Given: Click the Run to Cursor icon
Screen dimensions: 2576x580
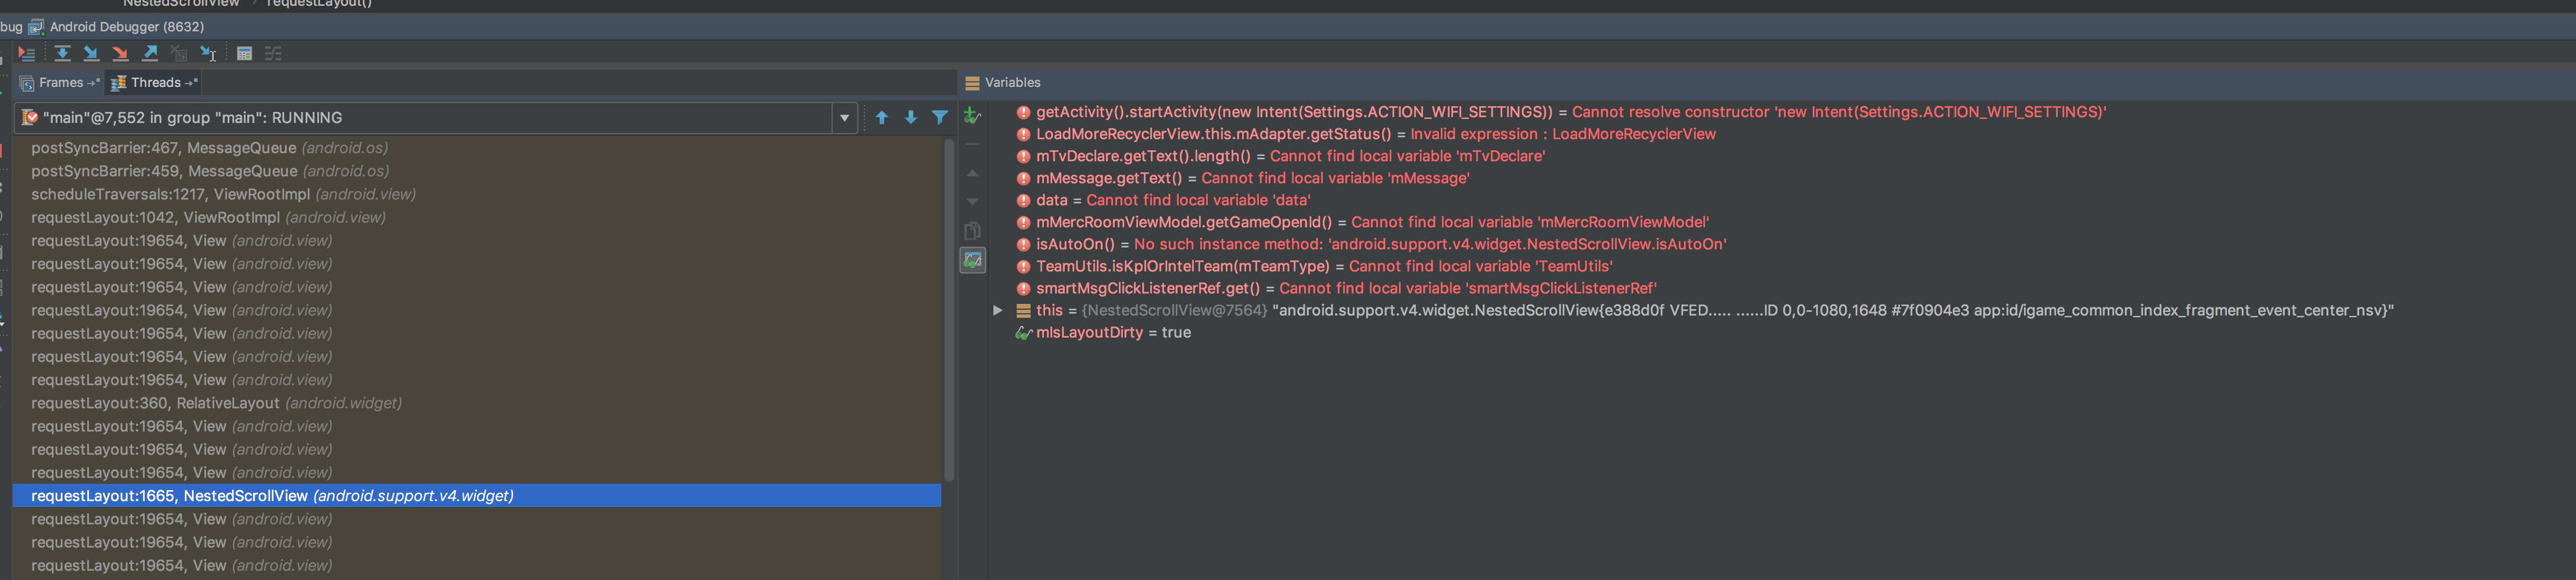Looking at the screenshot, I should (x=208, y=53).
